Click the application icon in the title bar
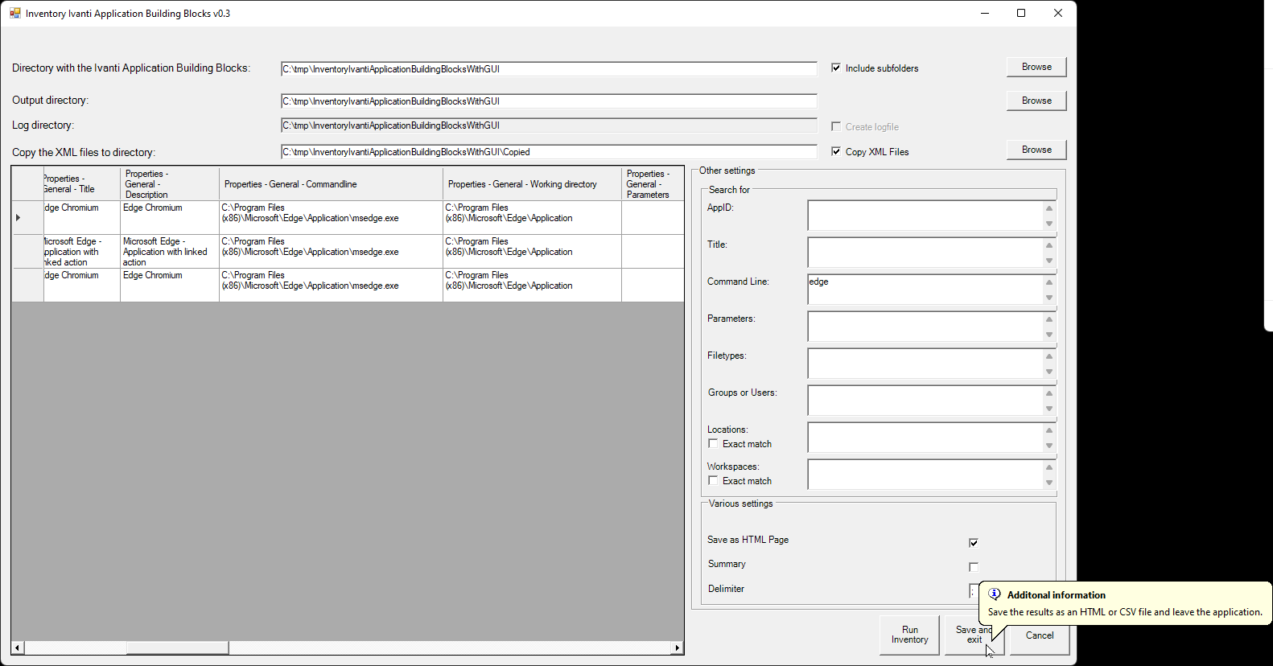Viewport: 1273px width, 666px height. pyautogui.click(x=14, y=13)
